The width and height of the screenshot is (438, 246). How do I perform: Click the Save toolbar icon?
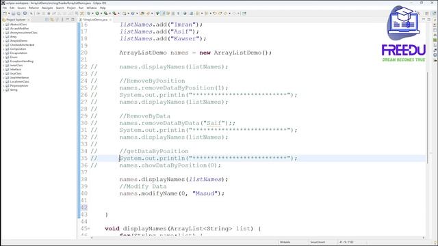tap(13, 14)
